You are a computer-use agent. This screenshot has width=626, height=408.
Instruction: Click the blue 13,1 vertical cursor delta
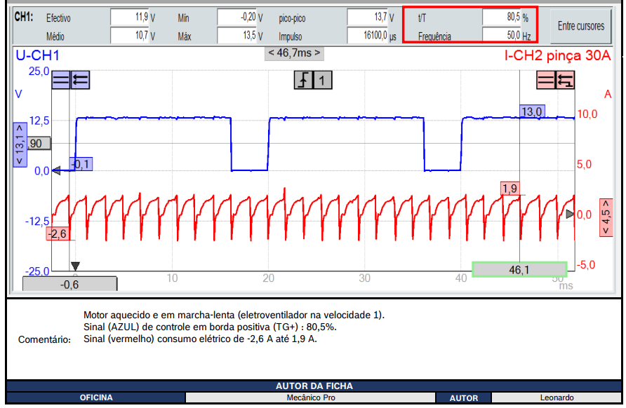click(x=20, y=145)
